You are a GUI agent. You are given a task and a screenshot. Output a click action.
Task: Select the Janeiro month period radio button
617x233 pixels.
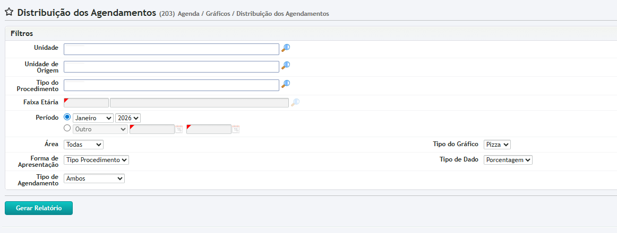(x=67, y=118)
